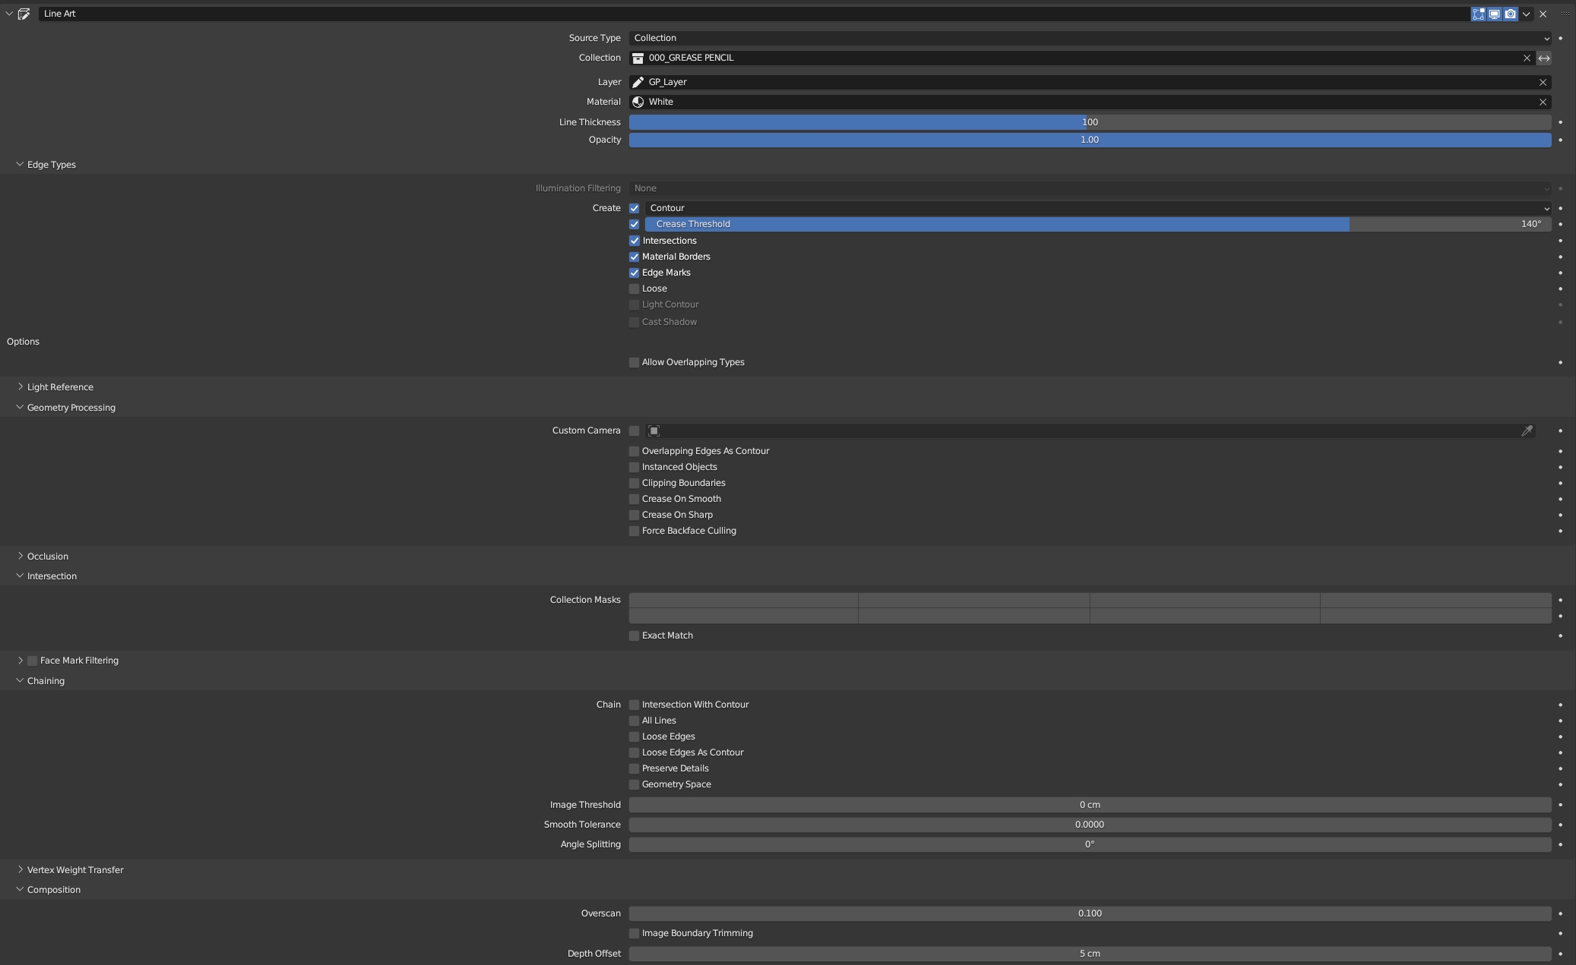Expand the Face Mark Filtering section
This screenshot has width=1576, height=965.
[x=21, y=661]
